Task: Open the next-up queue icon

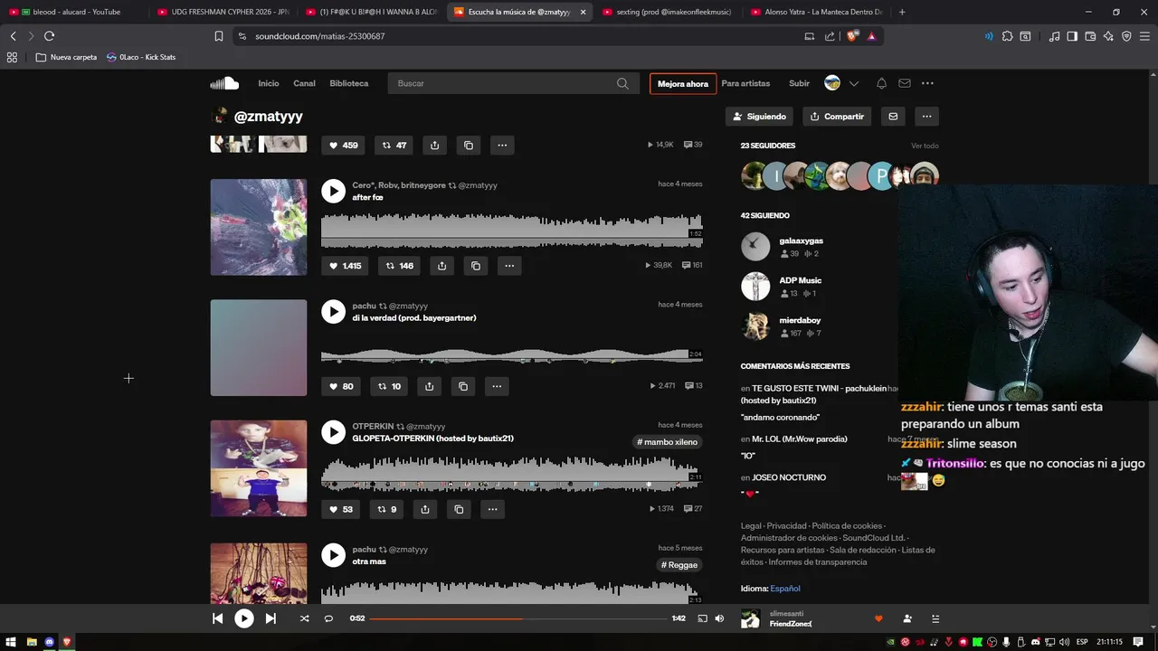Action: (935, 618)
